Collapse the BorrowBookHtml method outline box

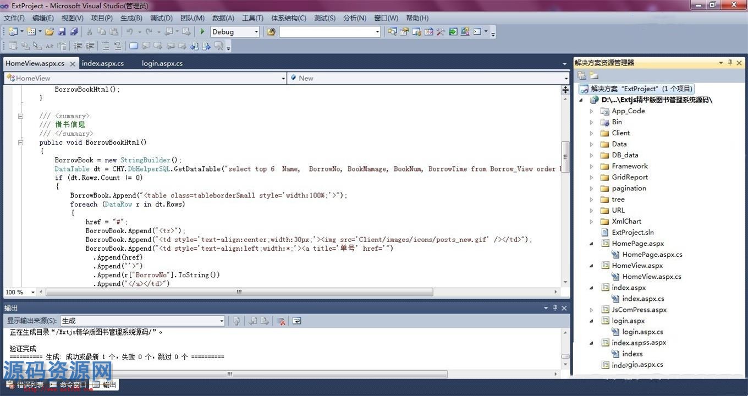point(20,142)
